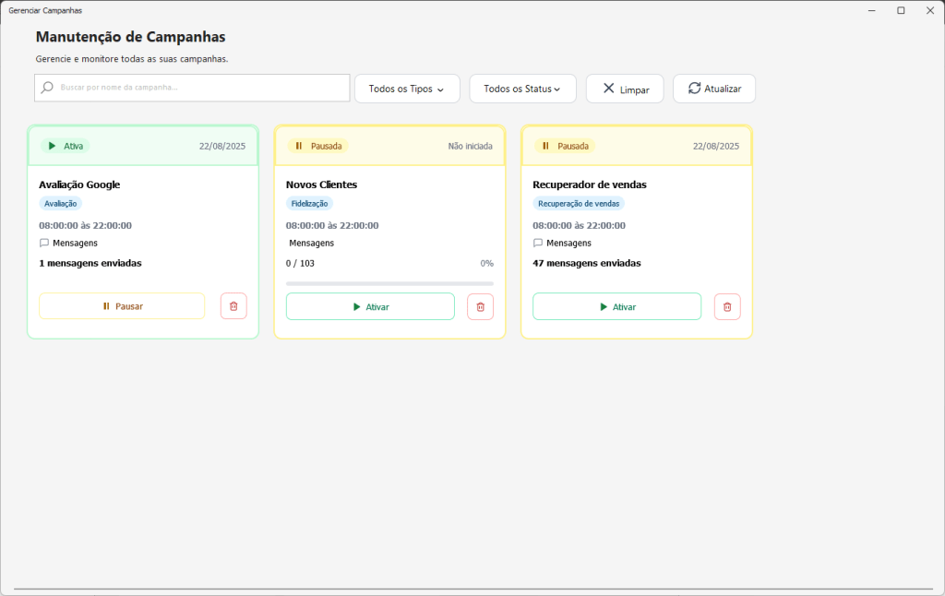
Task: Expand the Todos os Status filter
Action: tap(522, 89)
